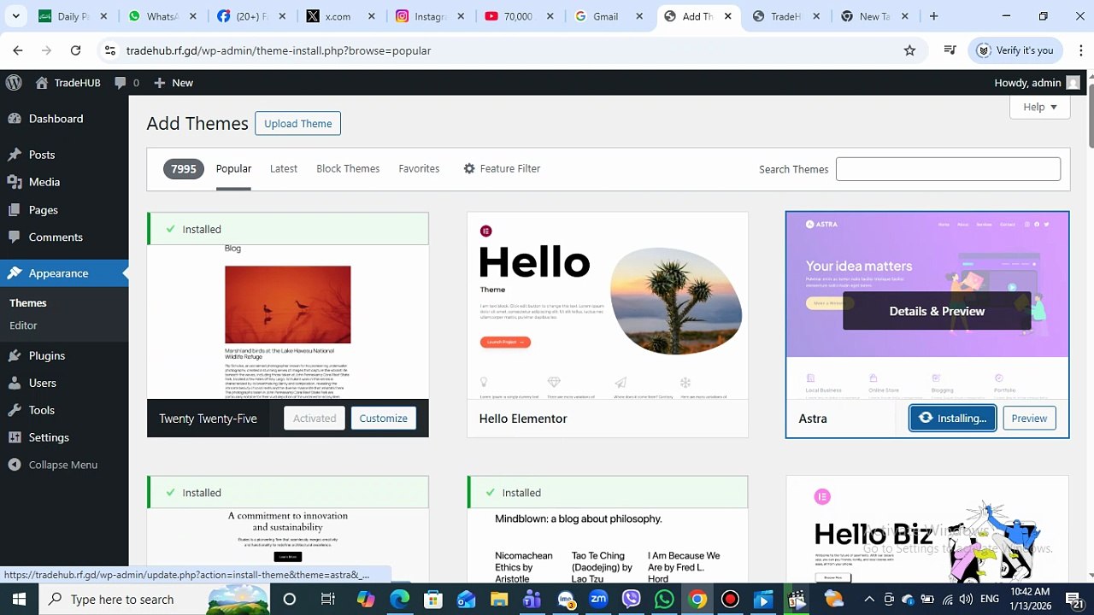Open the Windows Start menu
The height and width of the screenshot is (615, 1094).
tap(19, 600)
